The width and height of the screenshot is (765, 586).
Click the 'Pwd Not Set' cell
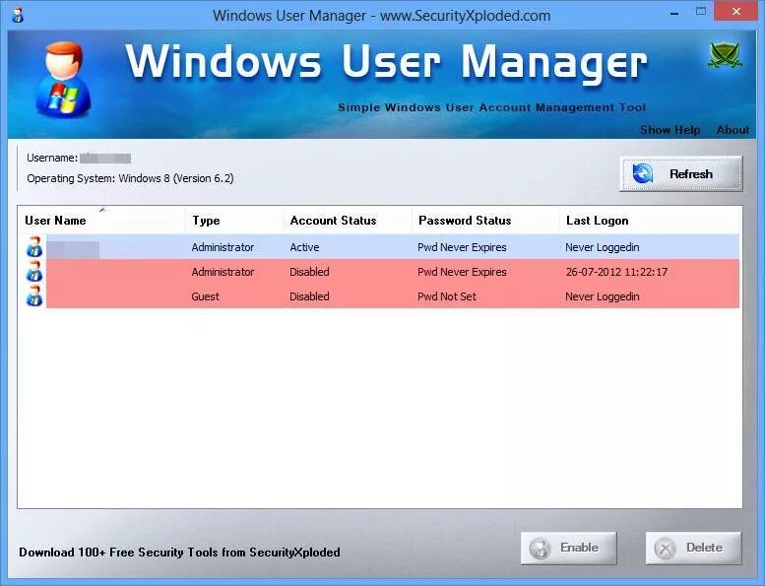click(447, 296)
